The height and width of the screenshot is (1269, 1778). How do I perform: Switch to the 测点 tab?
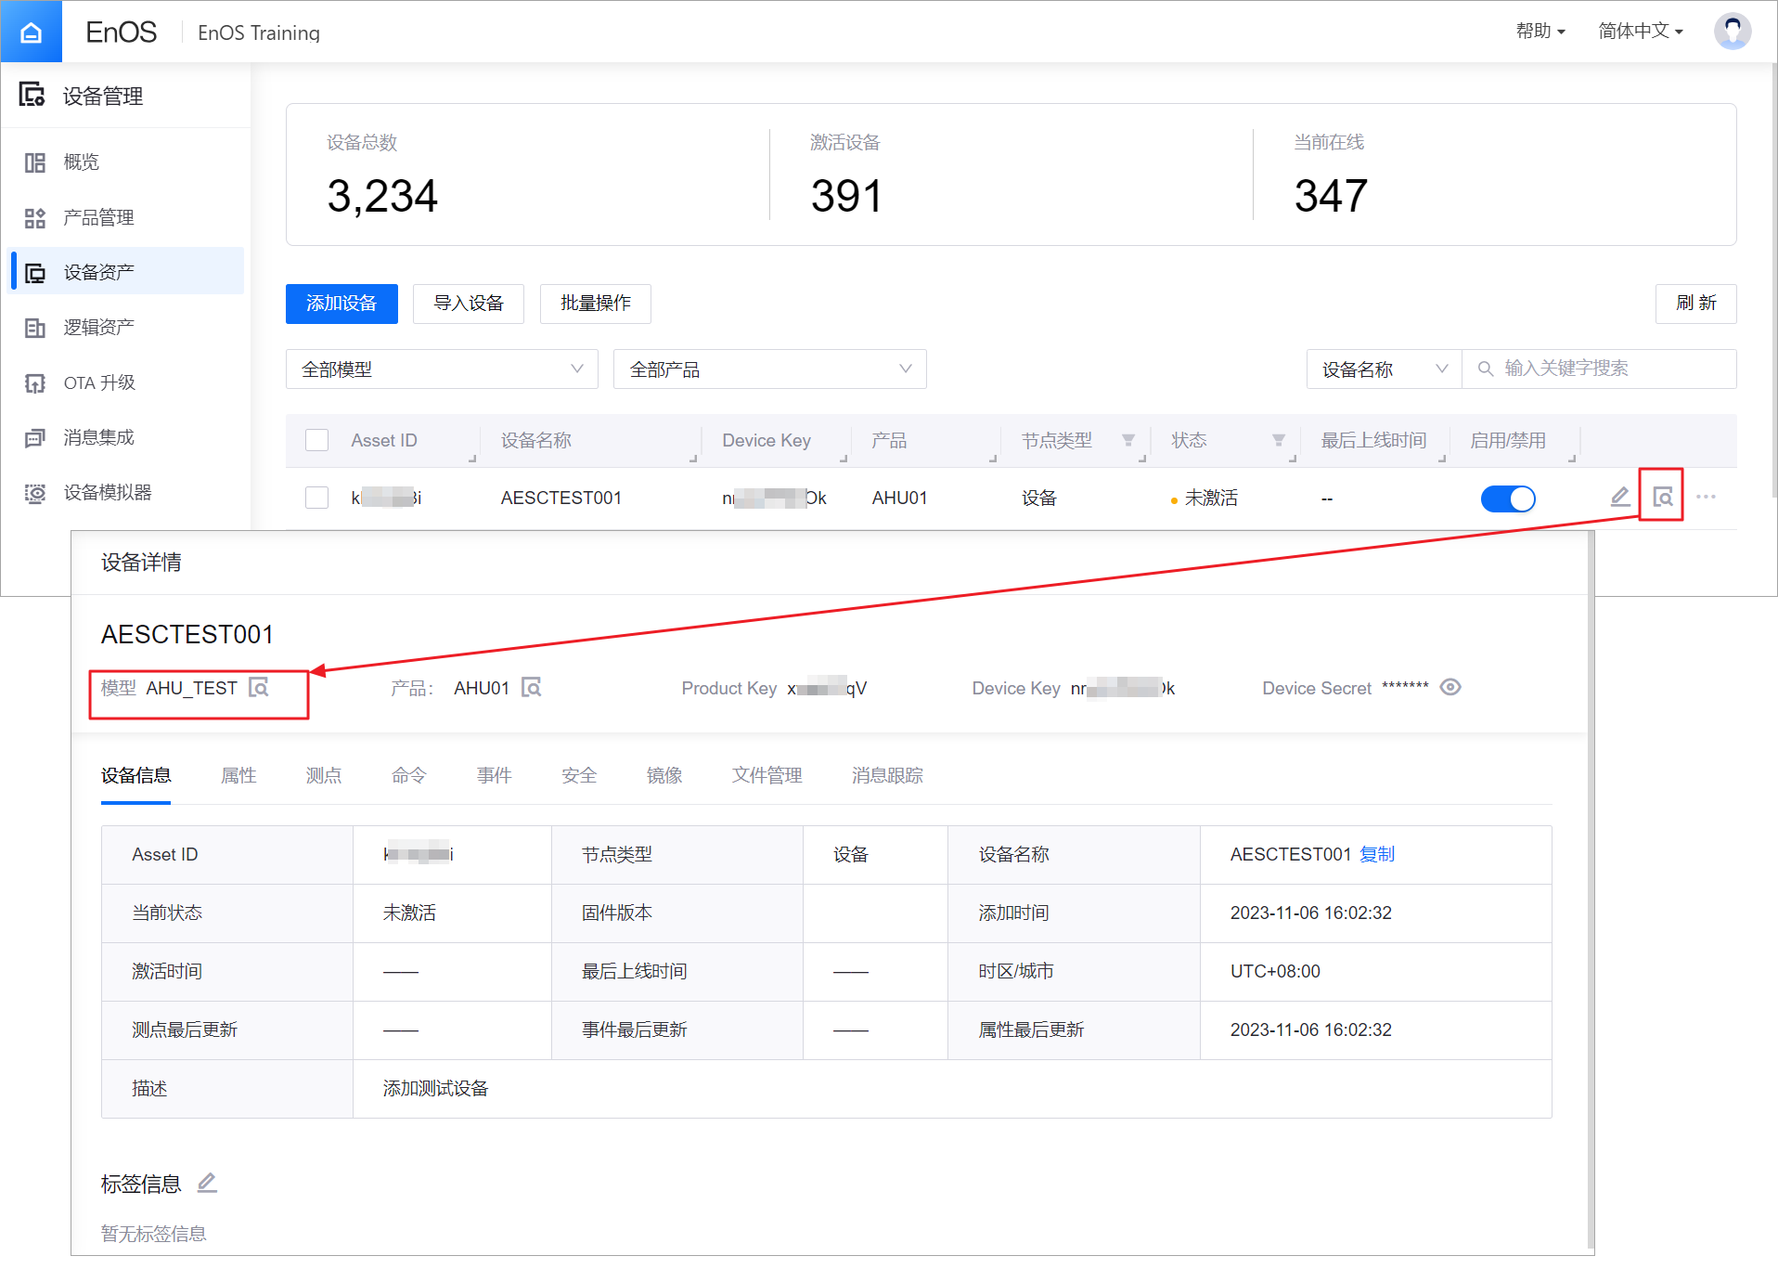(x=324, y=775)
